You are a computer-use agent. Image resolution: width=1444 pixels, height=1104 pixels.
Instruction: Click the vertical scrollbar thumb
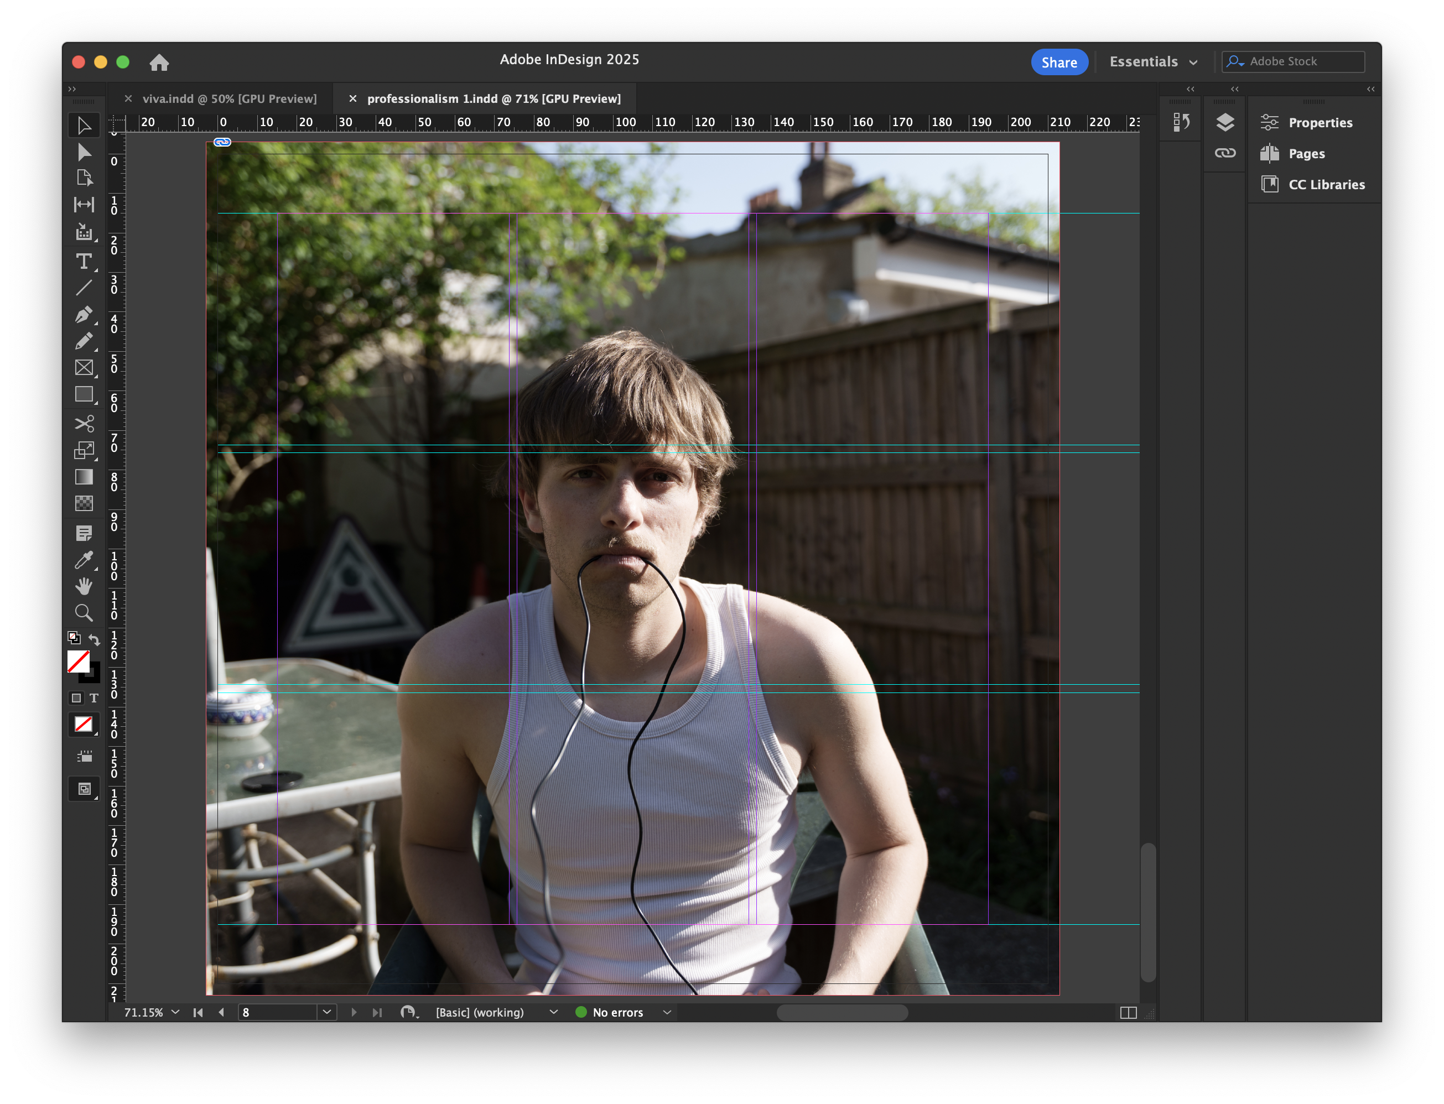(1147, 912)
